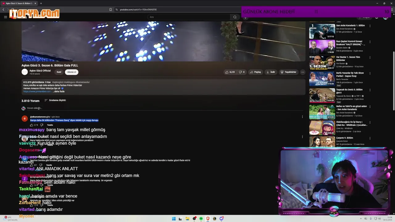Dislike the elisarustamova comment
The width and height of the screenshot is (395, 222).
pyautogui.click(x=42, y=125)
